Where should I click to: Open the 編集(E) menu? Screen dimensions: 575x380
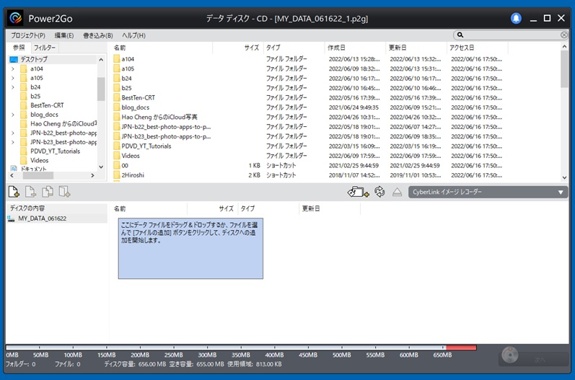[63, 35]
